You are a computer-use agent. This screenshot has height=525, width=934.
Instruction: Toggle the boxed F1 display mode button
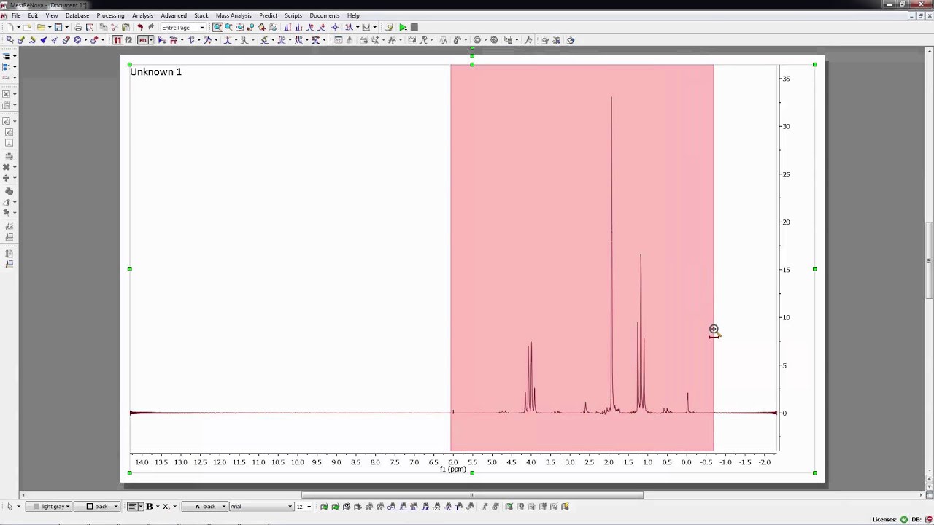(x=143, y=40)
